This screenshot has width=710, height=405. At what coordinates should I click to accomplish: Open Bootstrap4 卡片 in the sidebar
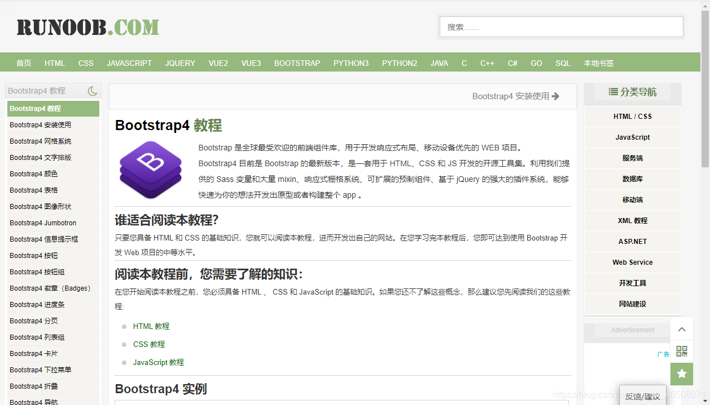[53, 354]
